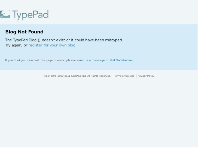Open the Privacy Policy link
This screenshot has width=198, height=148.
pos(146,76)
